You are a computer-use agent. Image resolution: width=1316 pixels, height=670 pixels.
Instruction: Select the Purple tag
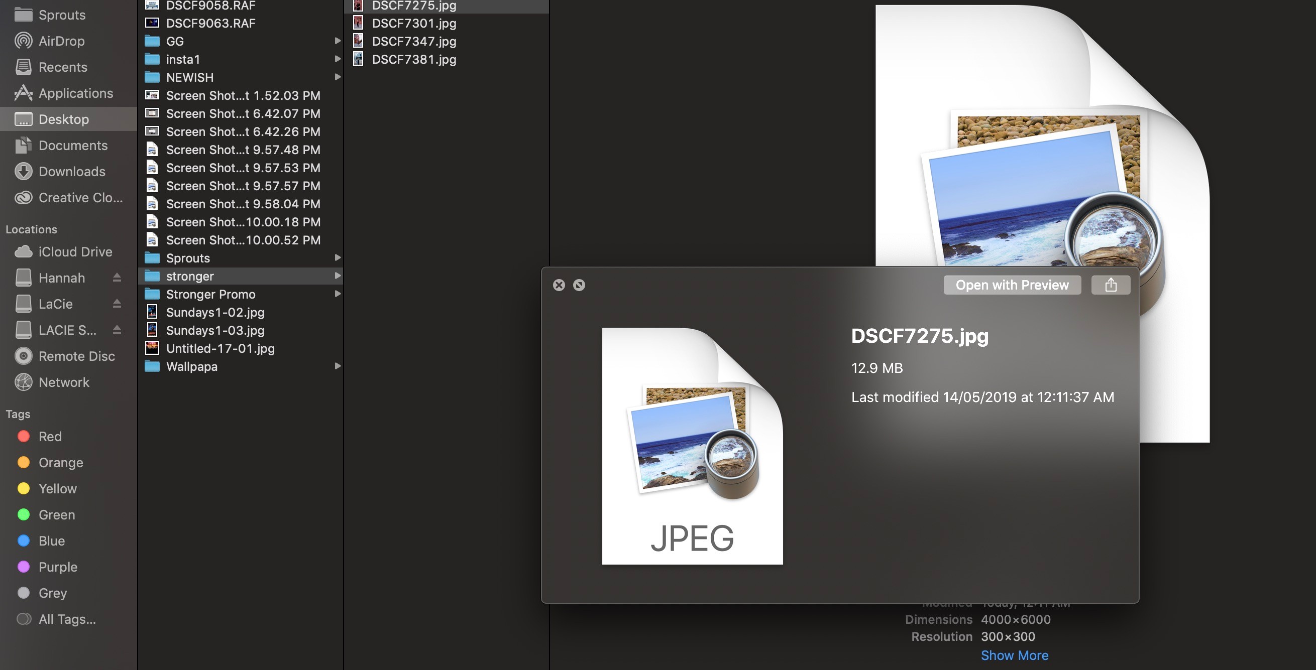coord(58,567)
